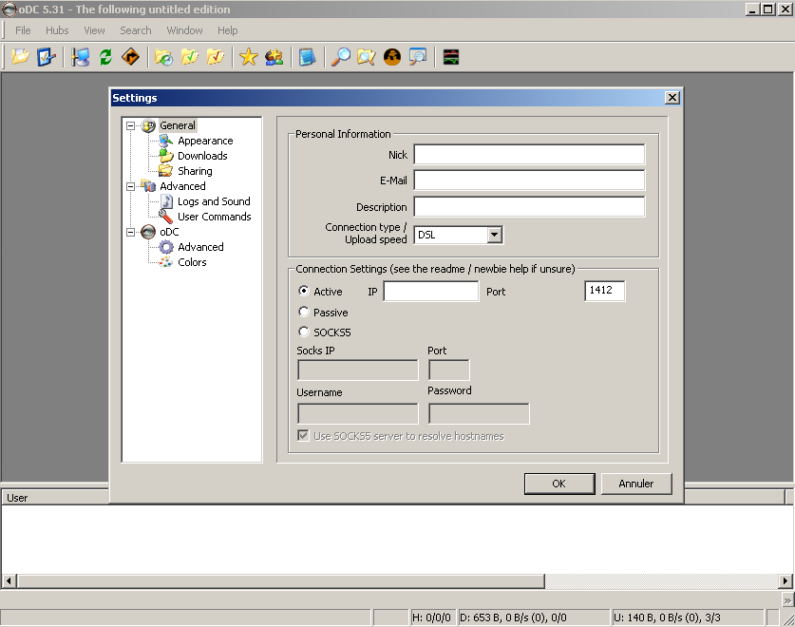Image resolution: width=795 pixels, height=627 pixels.
Task: Click the Sharing tree folder icon
Action: [166, 171]
